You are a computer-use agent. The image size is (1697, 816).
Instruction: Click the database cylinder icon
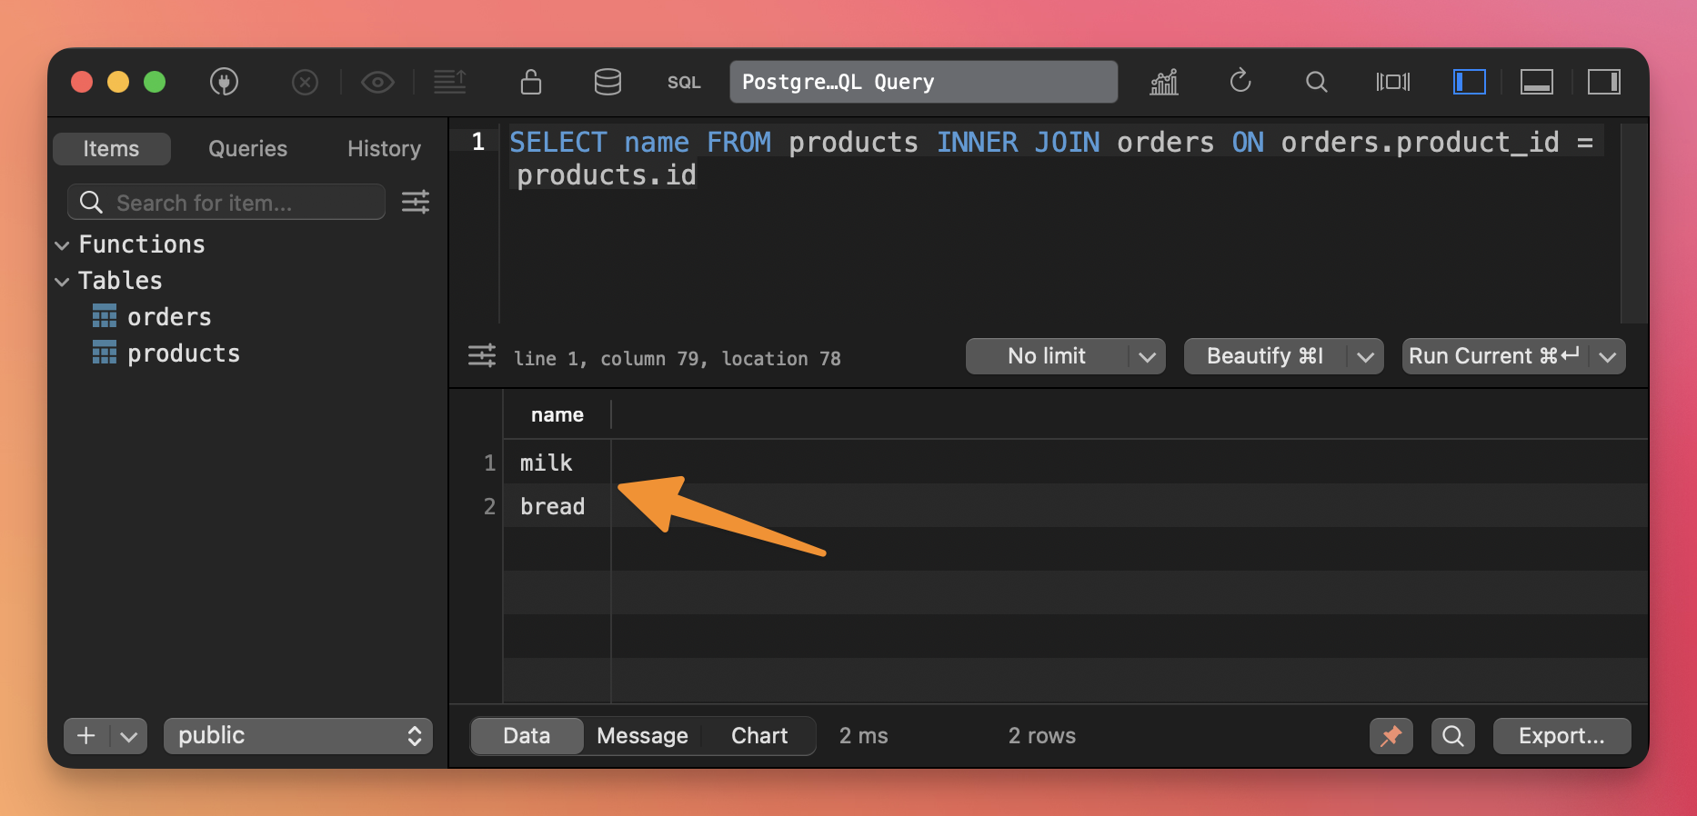[x=608, y=82]
